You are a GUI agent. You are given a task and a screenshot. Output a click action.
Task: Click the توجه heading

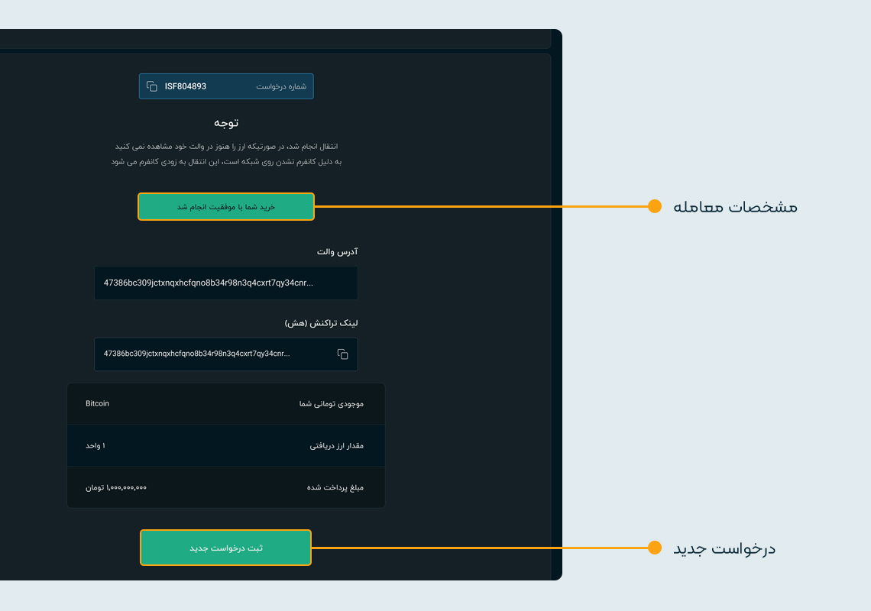pyautogui.click(x=226, y=123)
